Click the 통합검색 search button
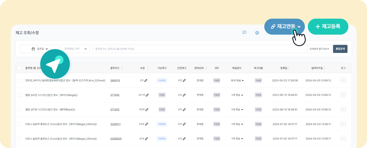 coord(340,49)
